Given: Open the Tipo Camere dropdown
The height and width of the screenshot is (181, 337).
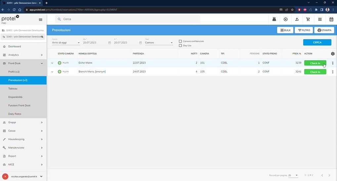Looking at the screenshot, I should click(159, 43).
